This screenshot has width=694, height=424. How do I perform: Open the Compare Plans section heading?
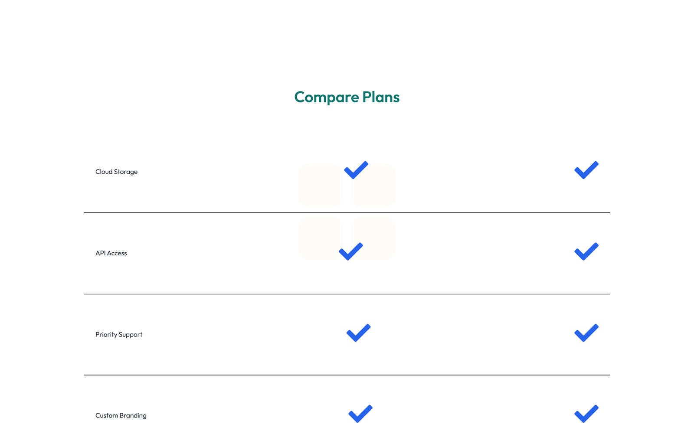(347, 97)
